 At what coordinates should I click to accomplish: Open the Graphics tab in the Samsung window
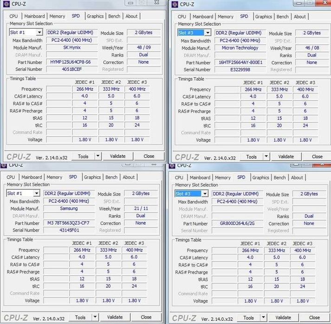pyautogui.click(x=92, y=177)
